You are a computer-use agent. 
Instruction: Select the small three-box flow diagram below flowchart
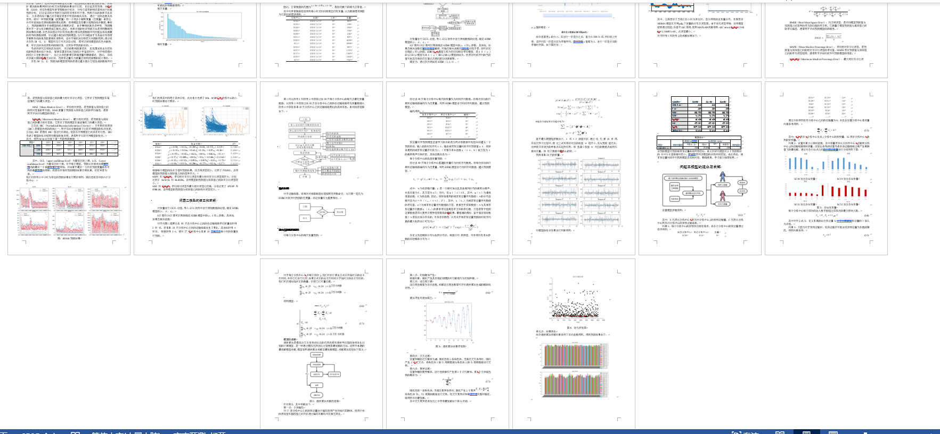pyautogui.click(x=323, y=212)
